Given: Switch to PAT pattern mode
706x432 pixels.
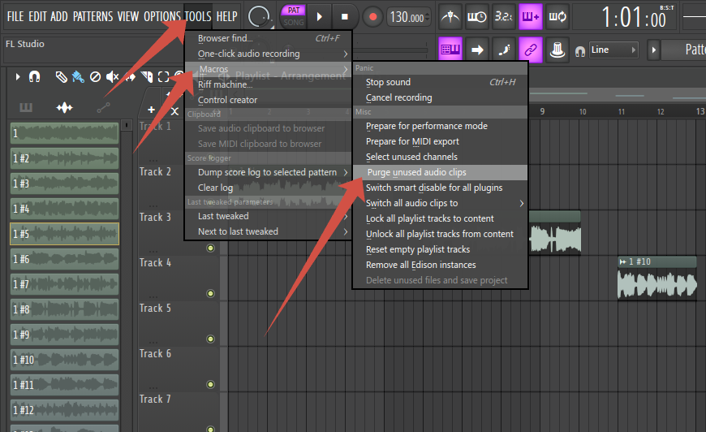Looking at the screenshot, I should pos(294,11).
